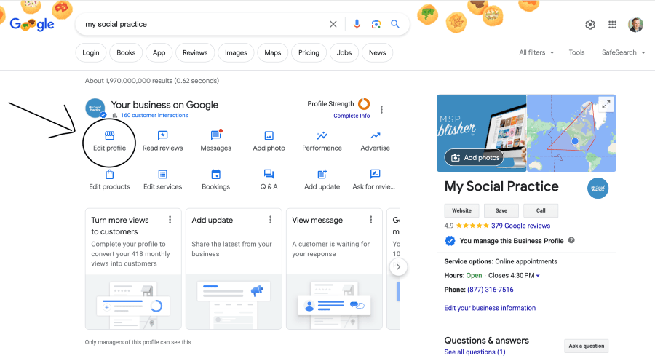Select the Books filter chip
The image size is (655, 361).
[x=126, y=52]
